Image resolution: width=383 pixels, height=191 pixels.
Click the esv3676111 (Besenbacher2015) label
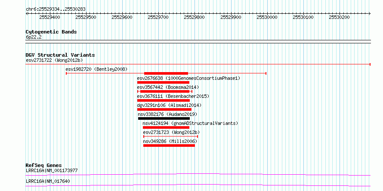pos(173,96)
